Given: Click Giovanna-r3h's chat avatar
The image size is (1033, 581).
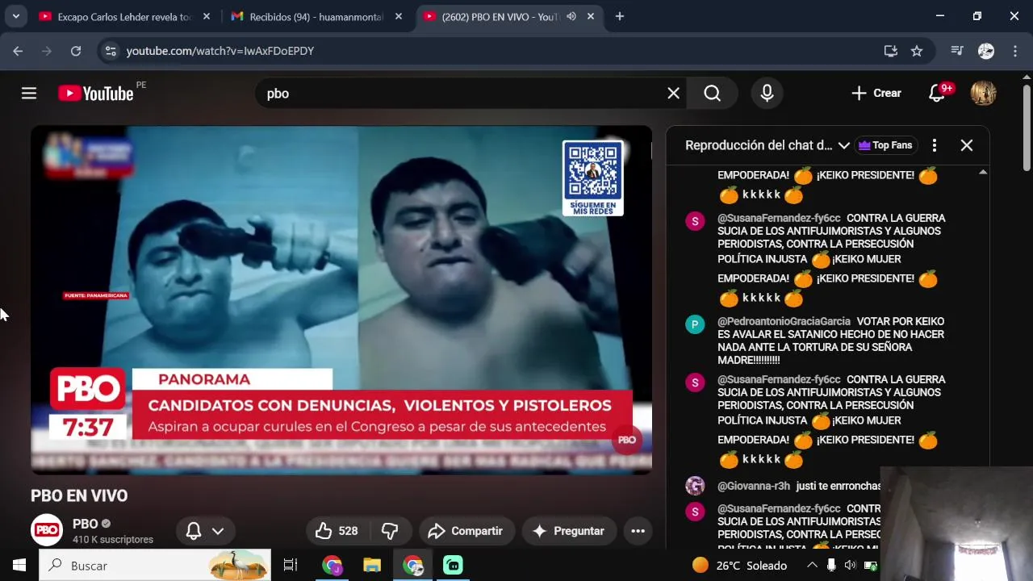Looking at the screenshot, I should 695,486.
